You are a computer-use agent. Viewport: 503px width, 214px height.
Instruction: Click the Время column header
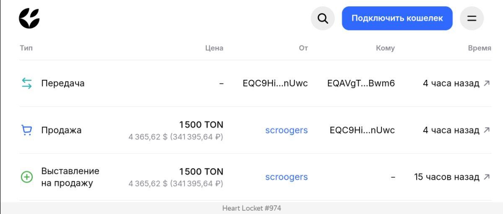click(x=480, y=48)
